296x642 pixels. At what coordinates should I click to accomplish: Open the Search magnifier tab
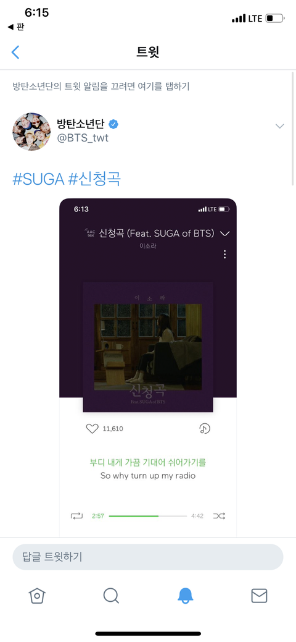pos(111,596)
